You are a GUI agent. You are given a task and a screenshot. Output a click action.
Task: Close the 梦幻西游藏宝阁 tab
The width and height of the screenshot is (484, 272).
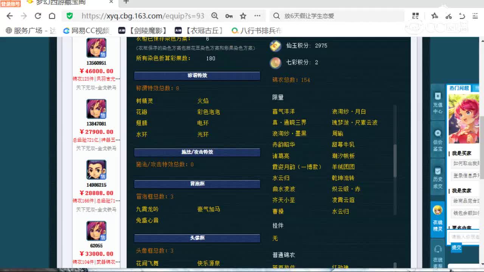(111, 2)
